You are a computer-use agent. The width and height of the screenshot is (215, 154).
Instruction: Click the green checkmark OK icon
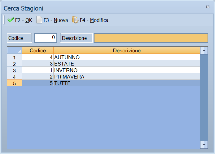point(11,20)
